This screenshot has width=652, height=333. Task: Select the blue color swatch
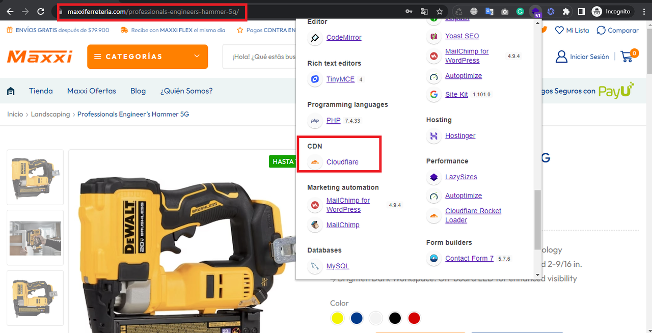(x=357, y=319)
